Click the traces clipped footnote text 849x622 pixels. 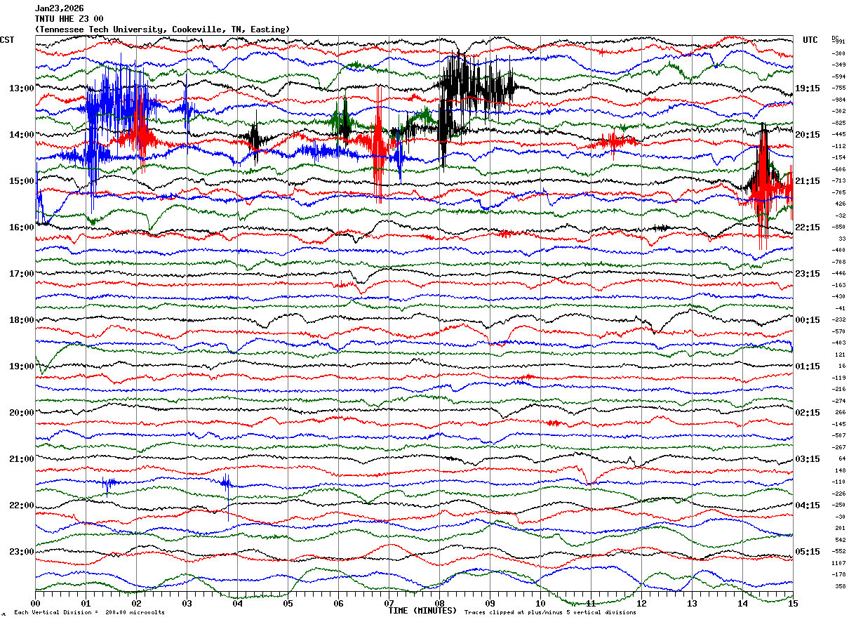(550, 612)
